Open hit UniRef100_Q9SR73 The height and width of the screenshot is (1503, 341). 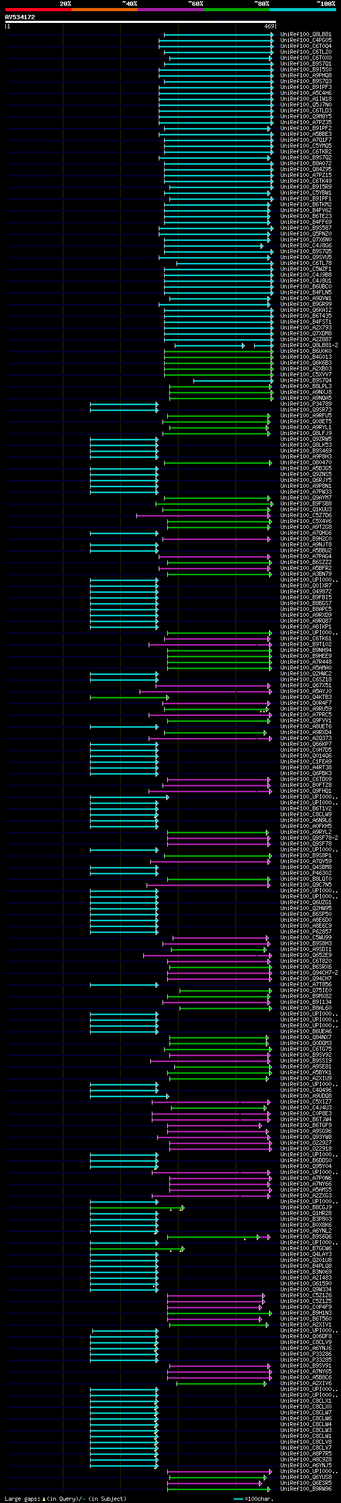(306, 409)
